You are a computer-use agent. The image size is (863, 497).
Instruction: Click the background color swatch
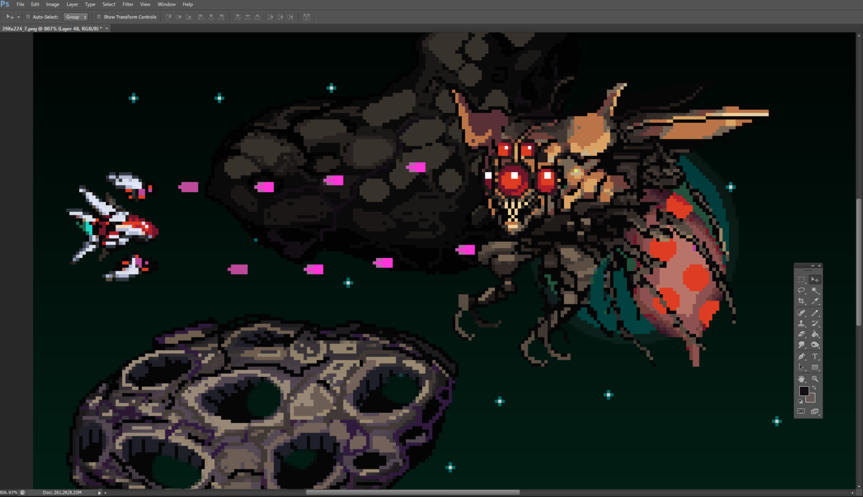click(x=812, y=399)
